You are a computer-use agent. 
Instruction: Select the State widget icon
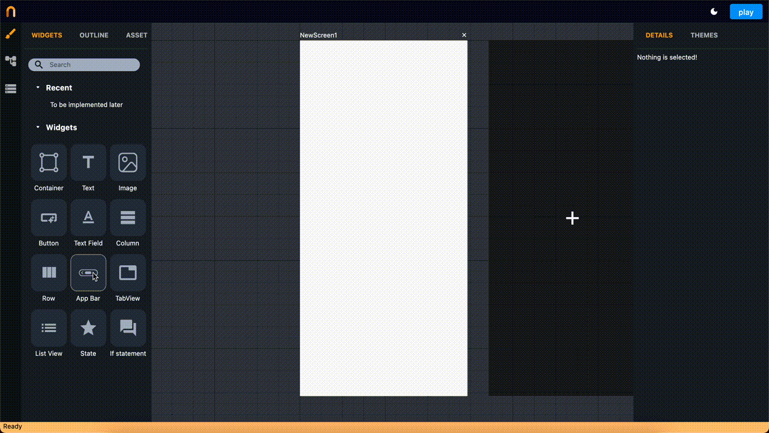(88, 328)
